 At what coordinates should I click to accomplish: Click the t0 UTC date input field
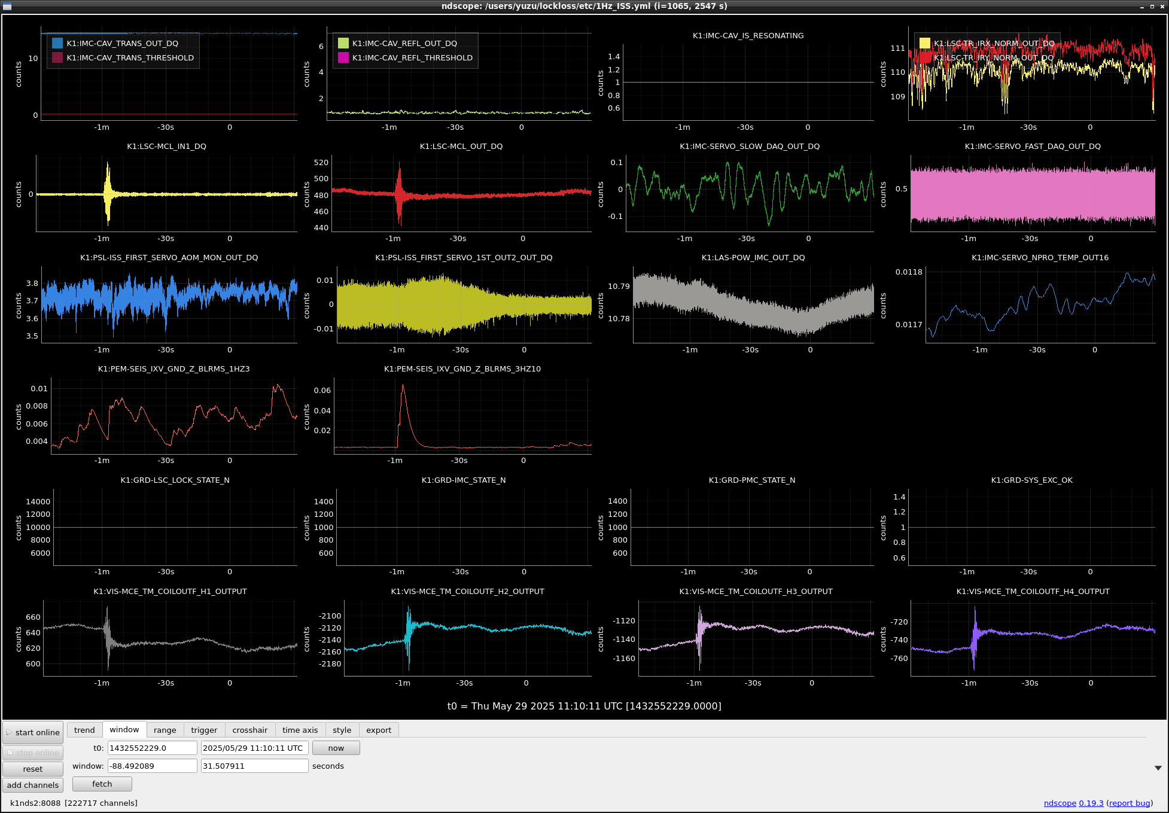click(254, 748)
